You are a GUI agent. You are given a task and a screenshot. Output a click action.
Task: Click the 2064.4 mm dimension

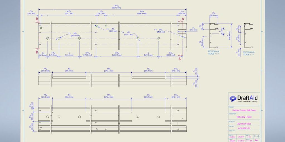pos(142,13)
